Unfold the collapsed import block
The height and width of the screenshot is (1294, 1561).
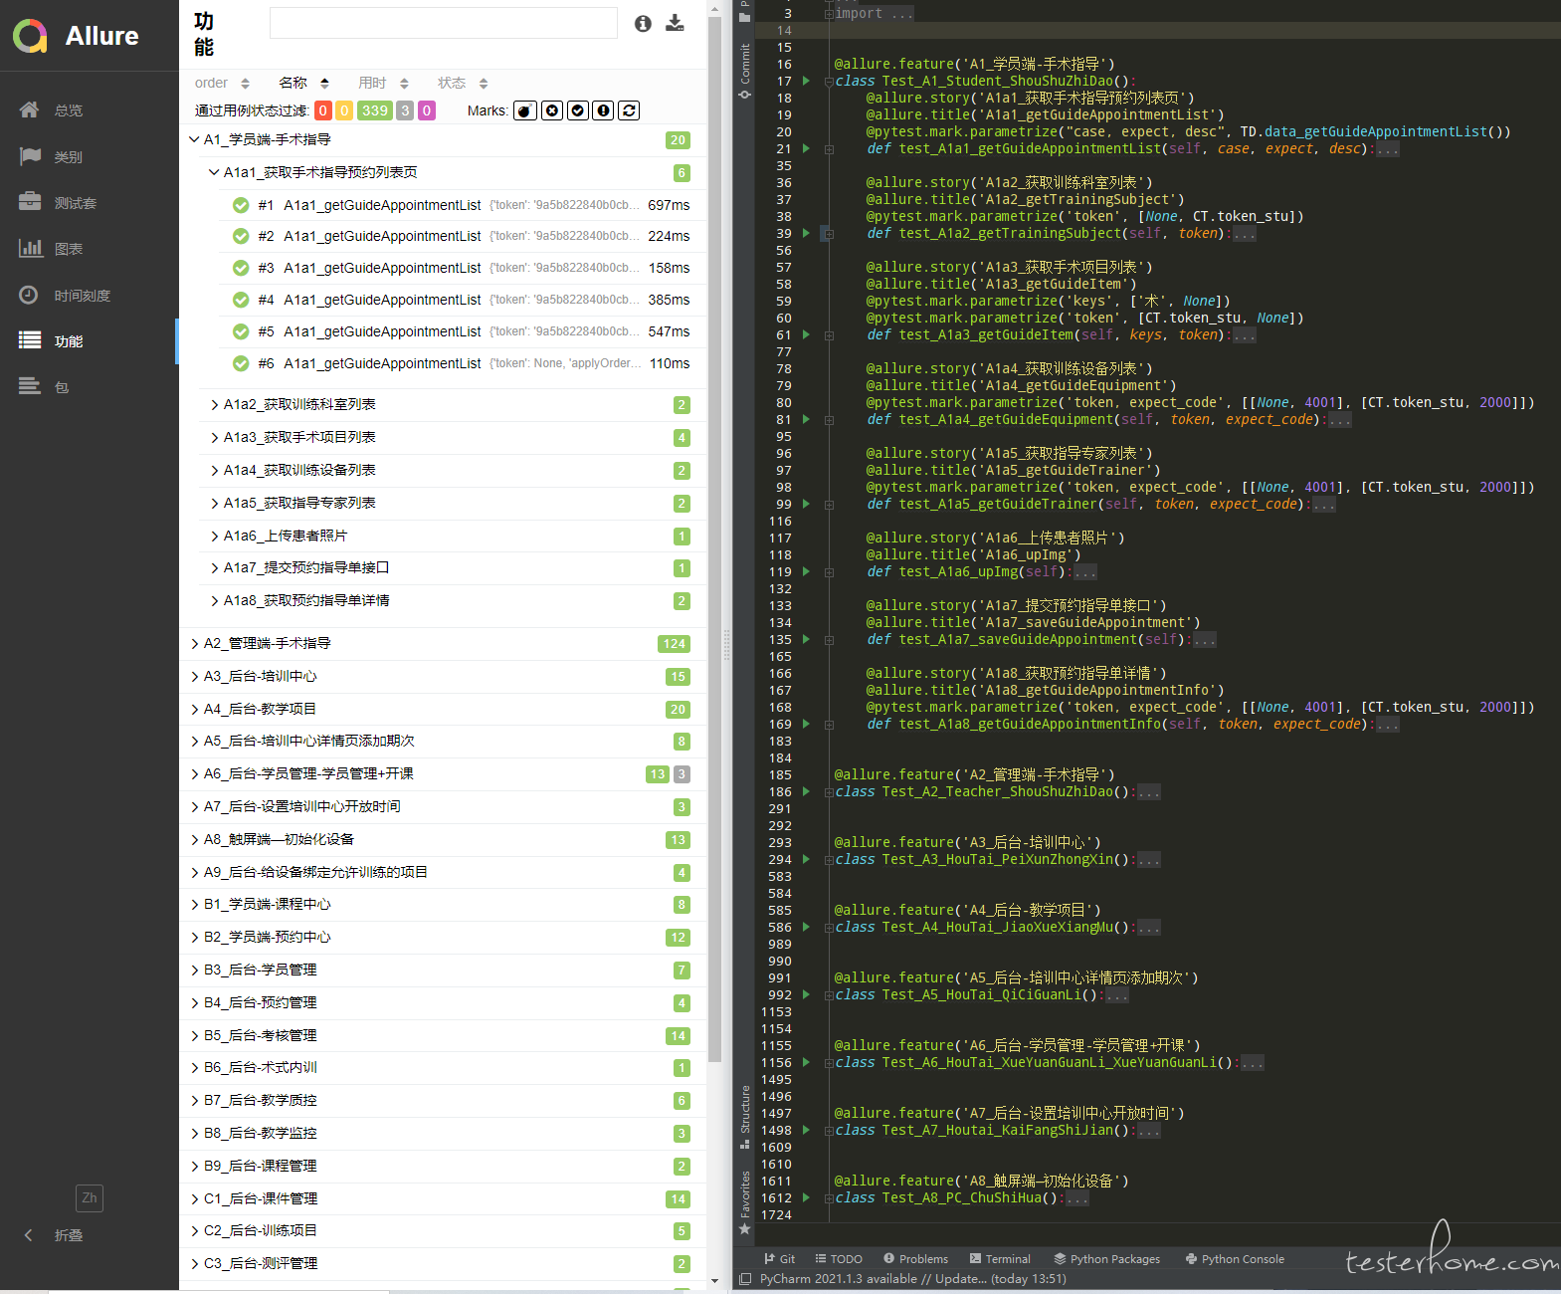point(829,13)
